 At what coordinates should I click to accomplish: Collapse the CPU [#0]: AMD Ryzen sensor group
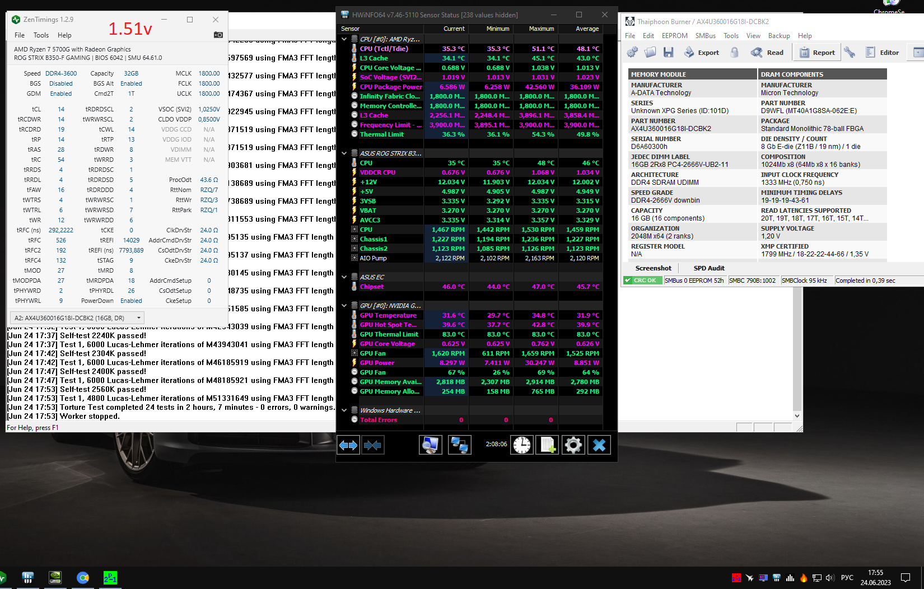[344, 39]
